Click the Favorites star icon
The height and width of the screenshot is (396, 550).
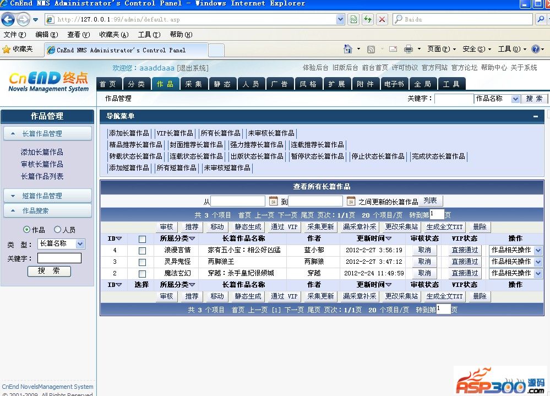pos(6,49)
